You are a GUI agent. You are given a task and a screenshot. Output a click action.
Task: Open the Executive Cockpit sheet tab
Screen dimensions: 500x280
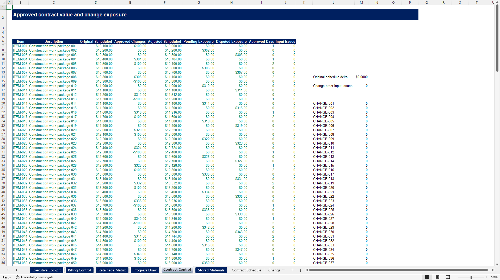pos(47,270)
